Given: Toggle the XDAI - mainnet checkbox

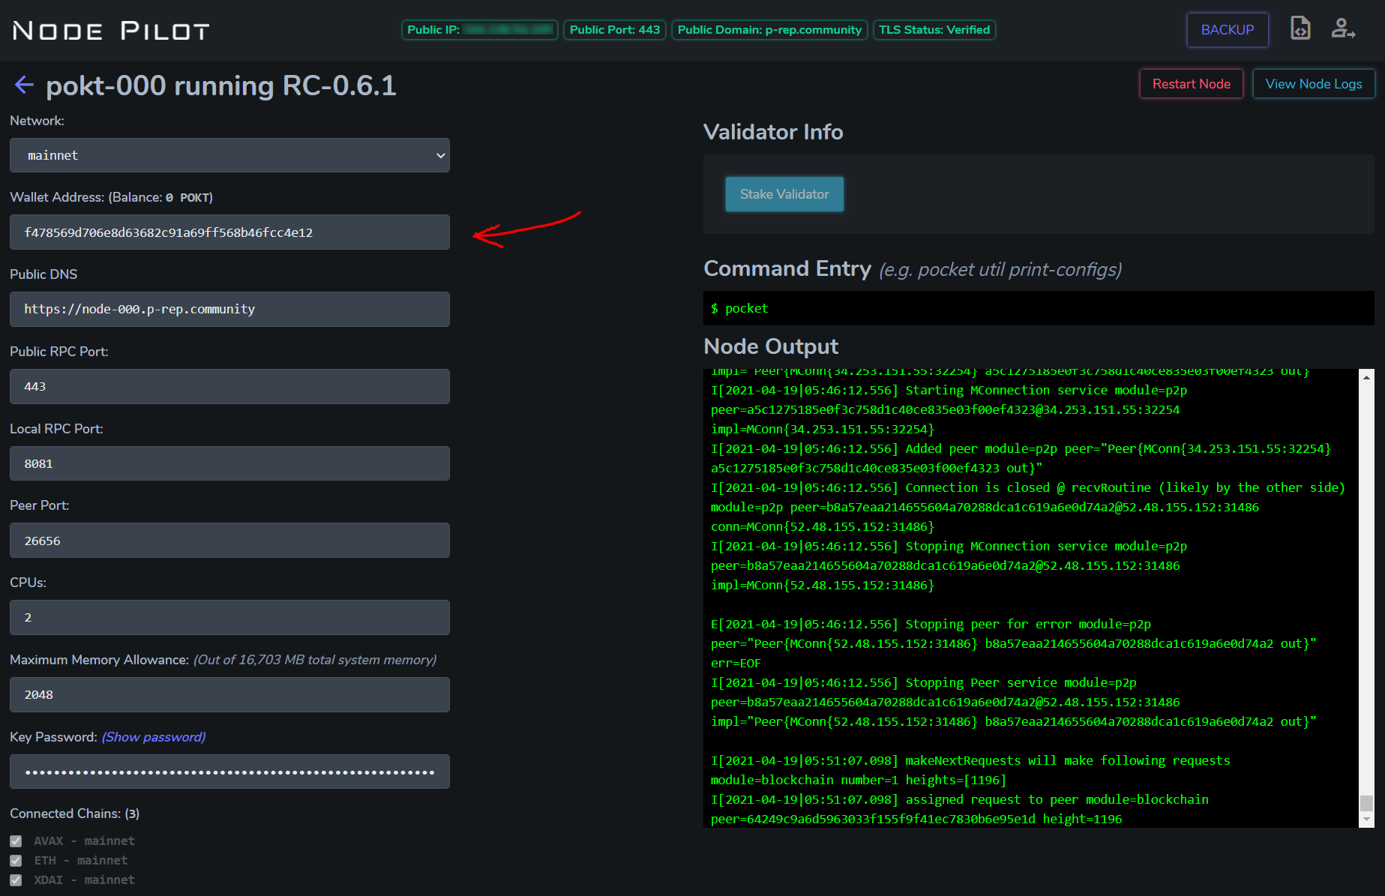Looking at the screenshot, I should (x=16, y=880).
